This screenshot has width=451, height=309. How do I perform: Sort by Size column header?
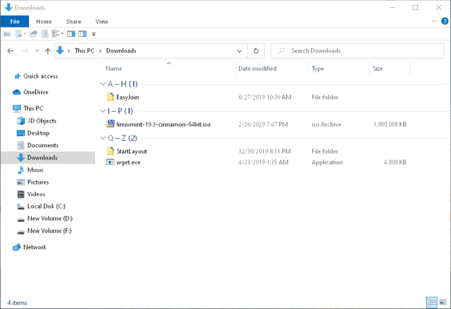tap(378, 69)
